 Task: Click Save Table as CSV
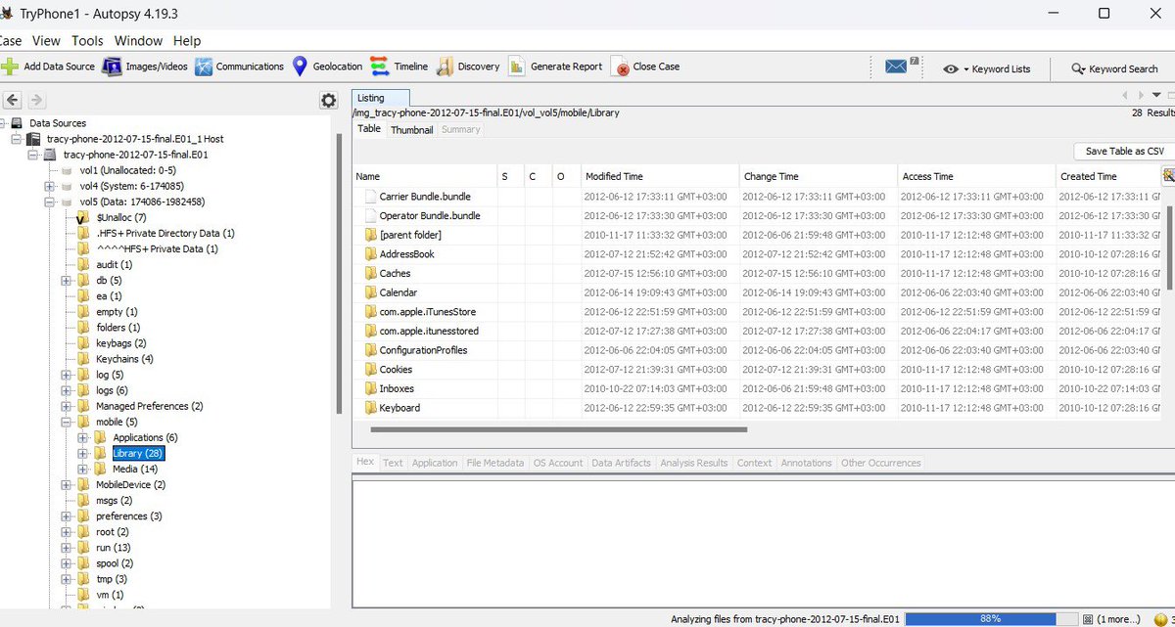[1124, 151]
